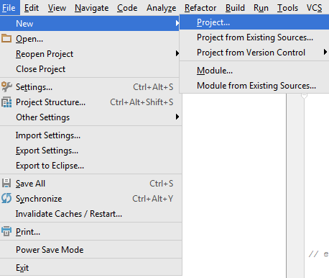Select Project from Existing Sources...
This screenshot has height=278, width=329.
254,37
